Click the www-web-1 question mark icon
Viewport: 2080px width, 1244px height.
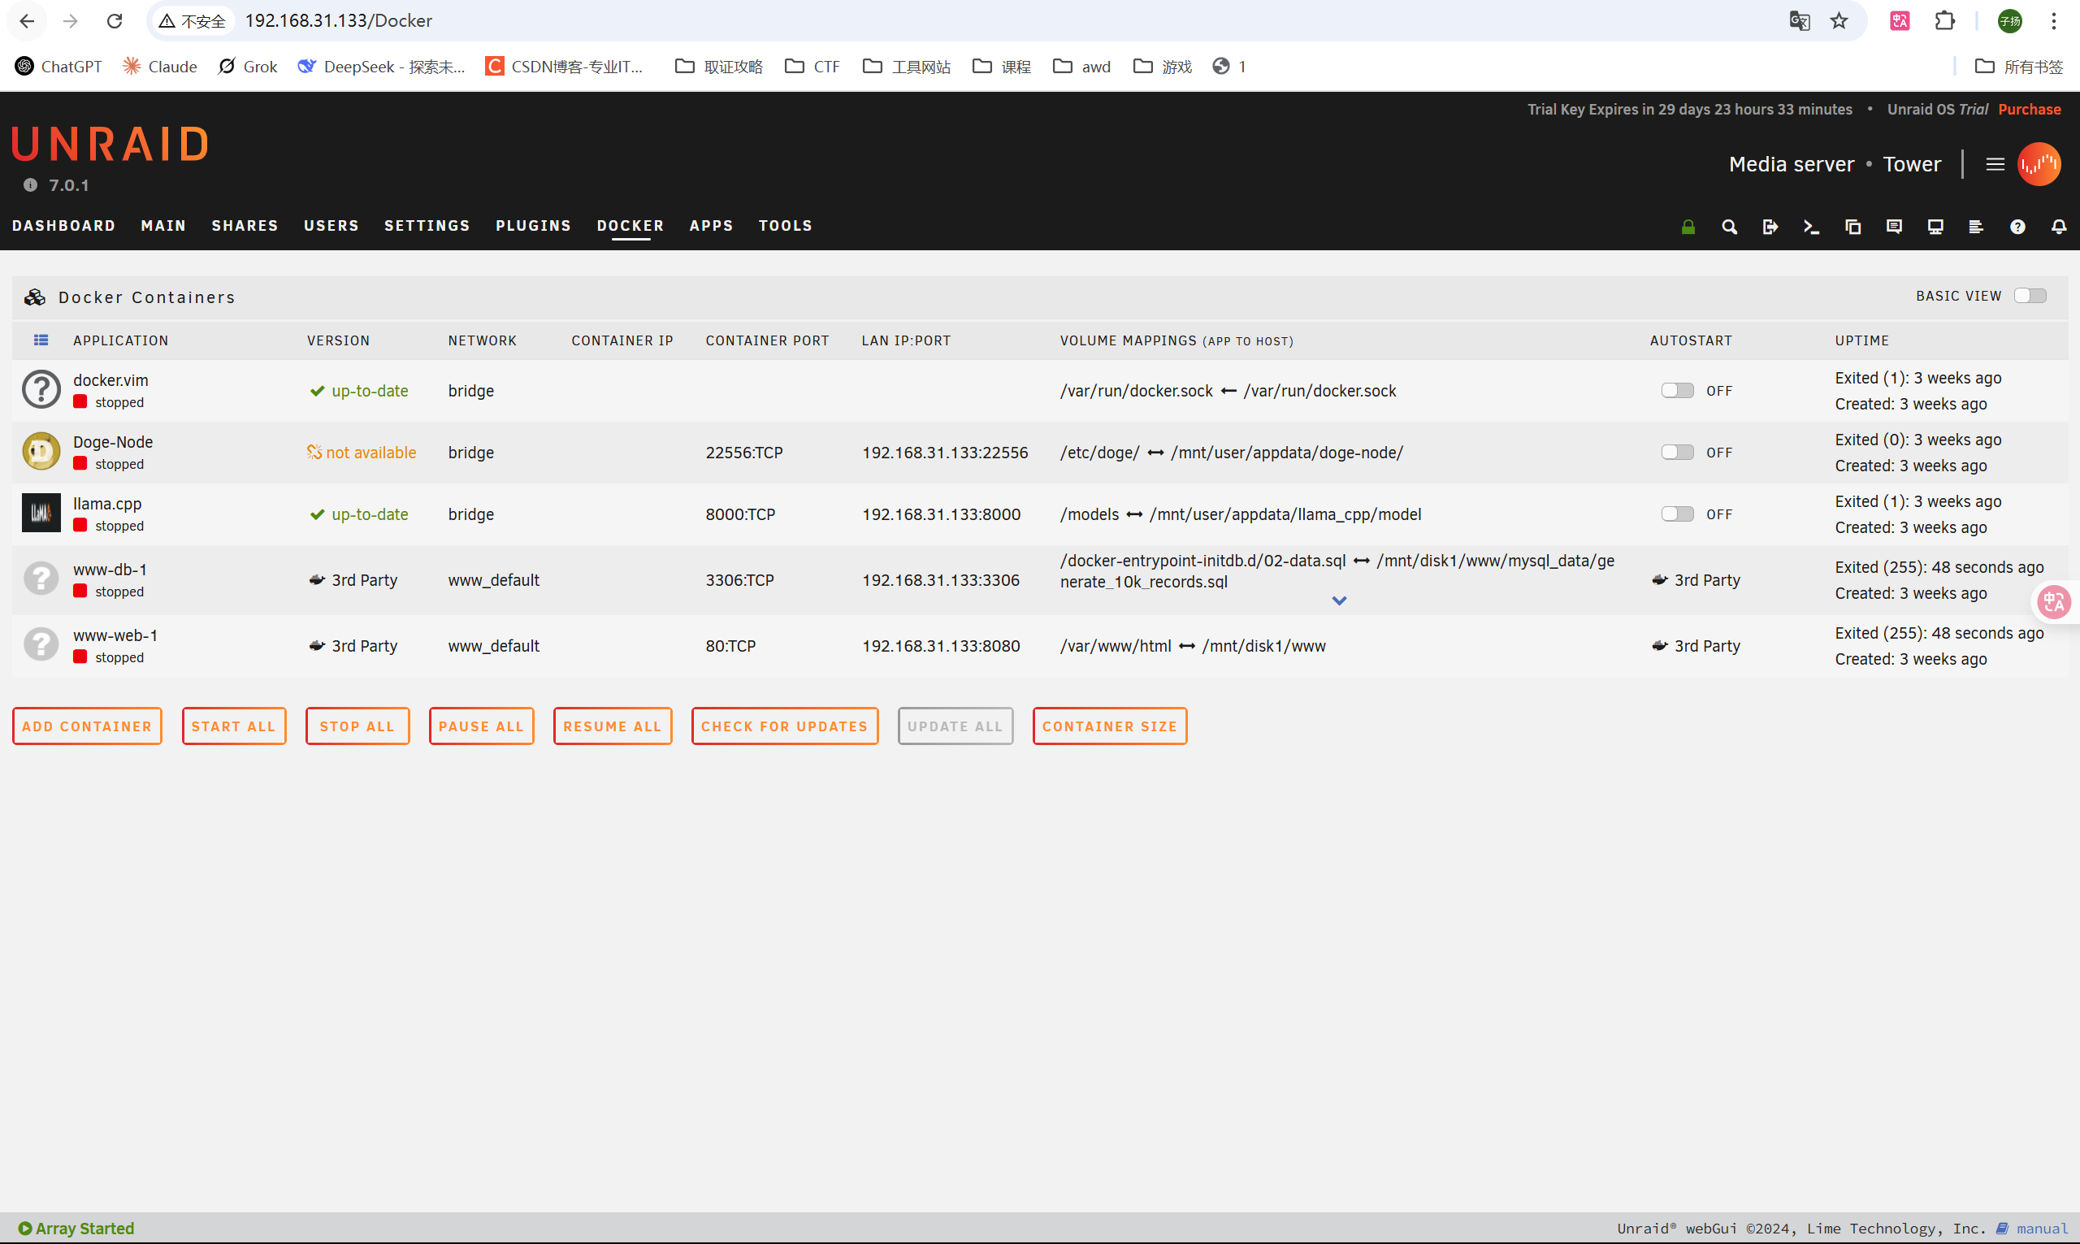[41, 644]
